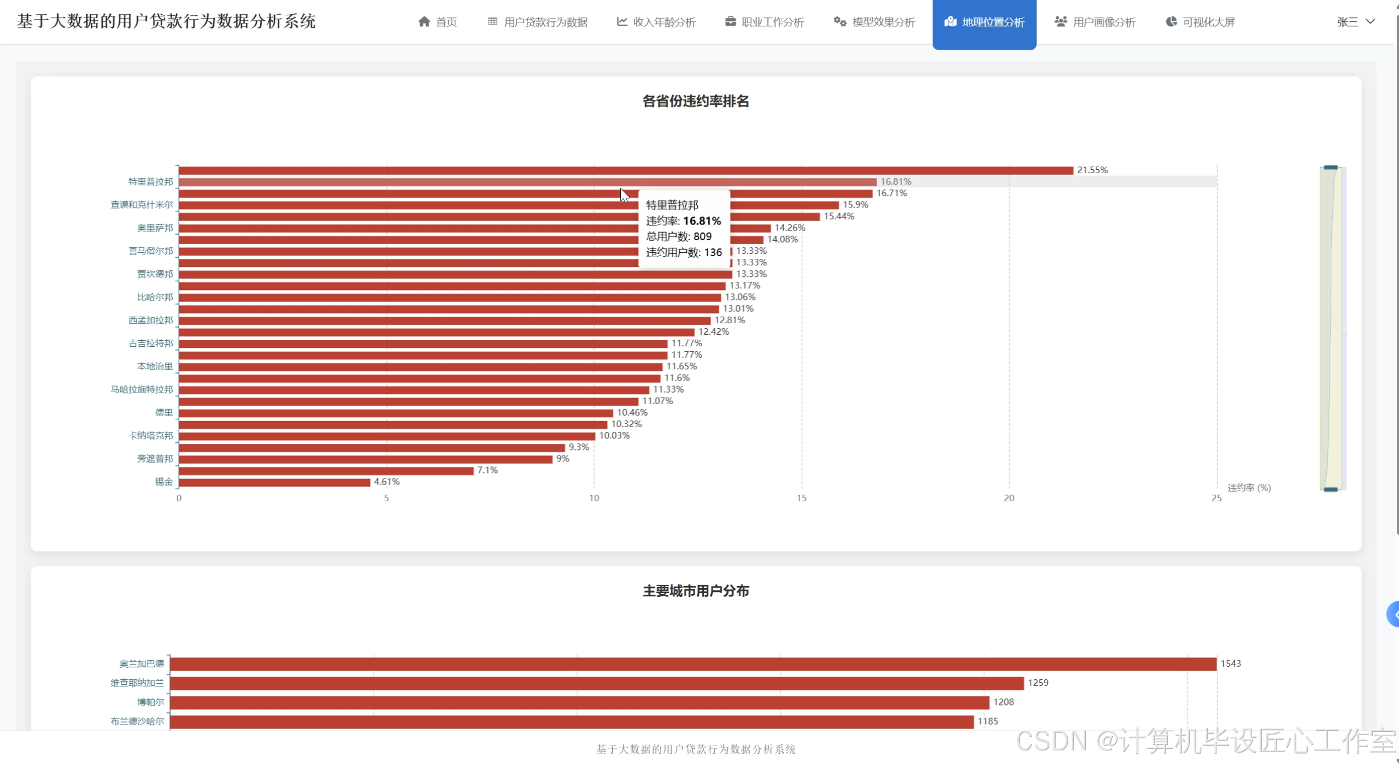
Task: Click the 7.1% bar value label
Action: pyautogui.click(x=487, y=470)
